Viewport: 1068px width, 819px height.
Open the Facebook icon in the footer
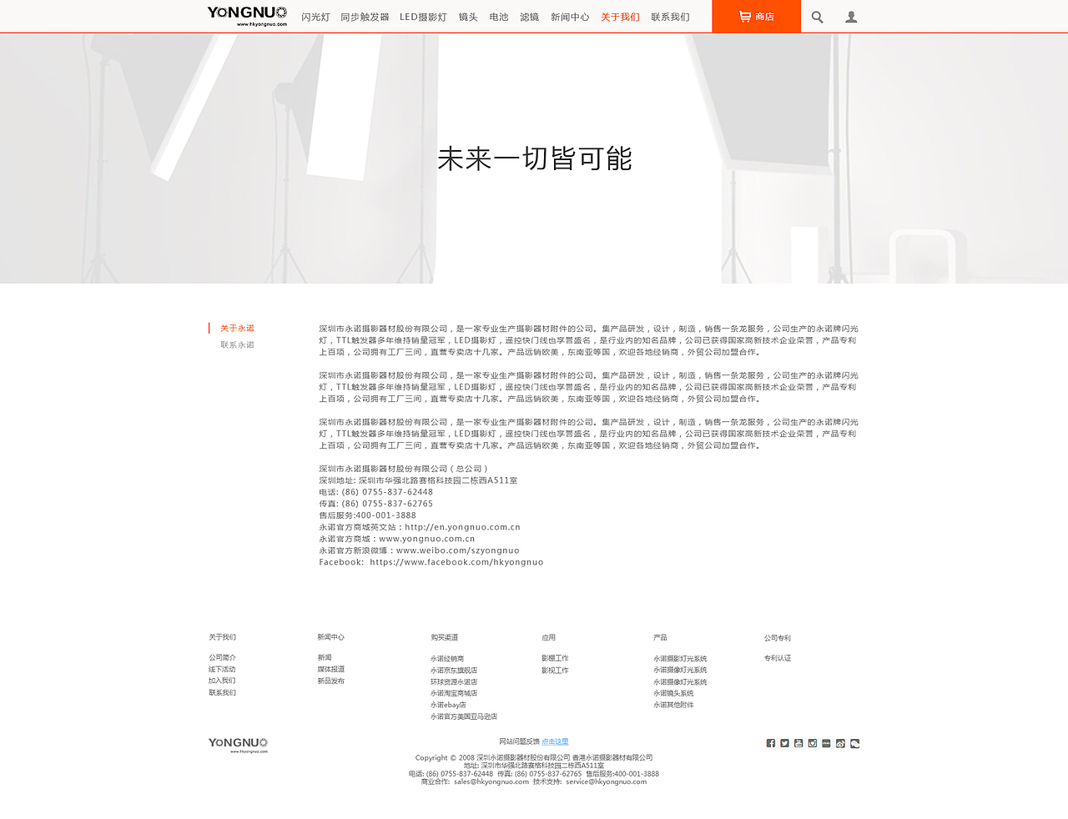pos(771,742)
